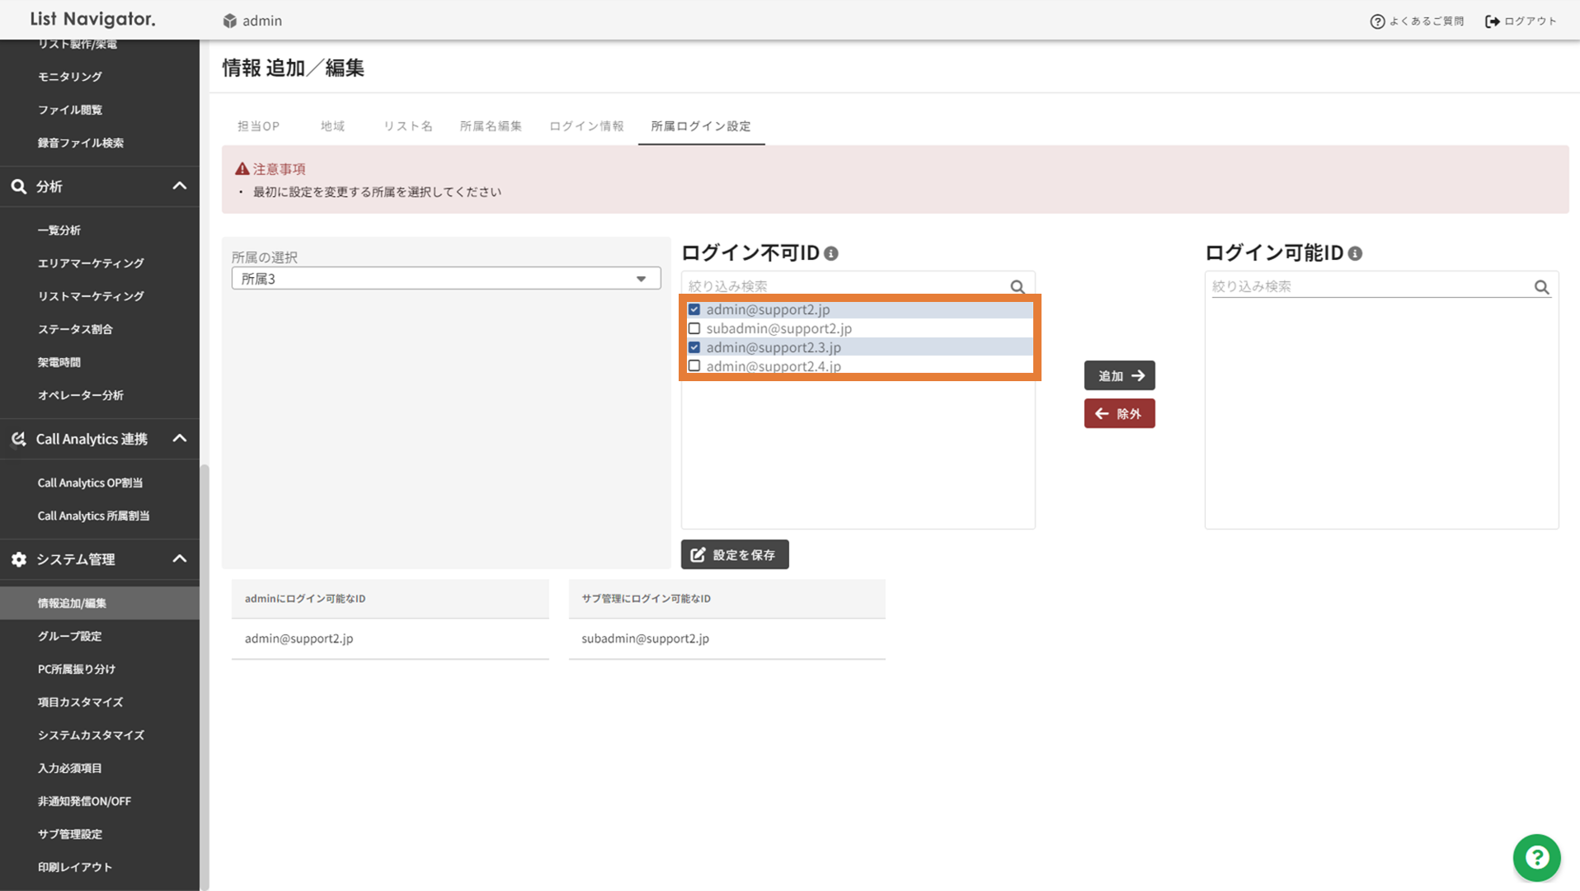Switch to the ログイン情報 tab
This screenshot has width=1580, height=891.
(586, 126)
